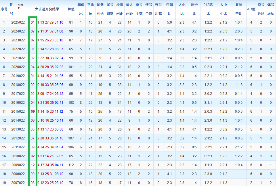This screenshot has width=277, height=186.
Task: Select the 序号 column header
Action: [x=4, y=9]
